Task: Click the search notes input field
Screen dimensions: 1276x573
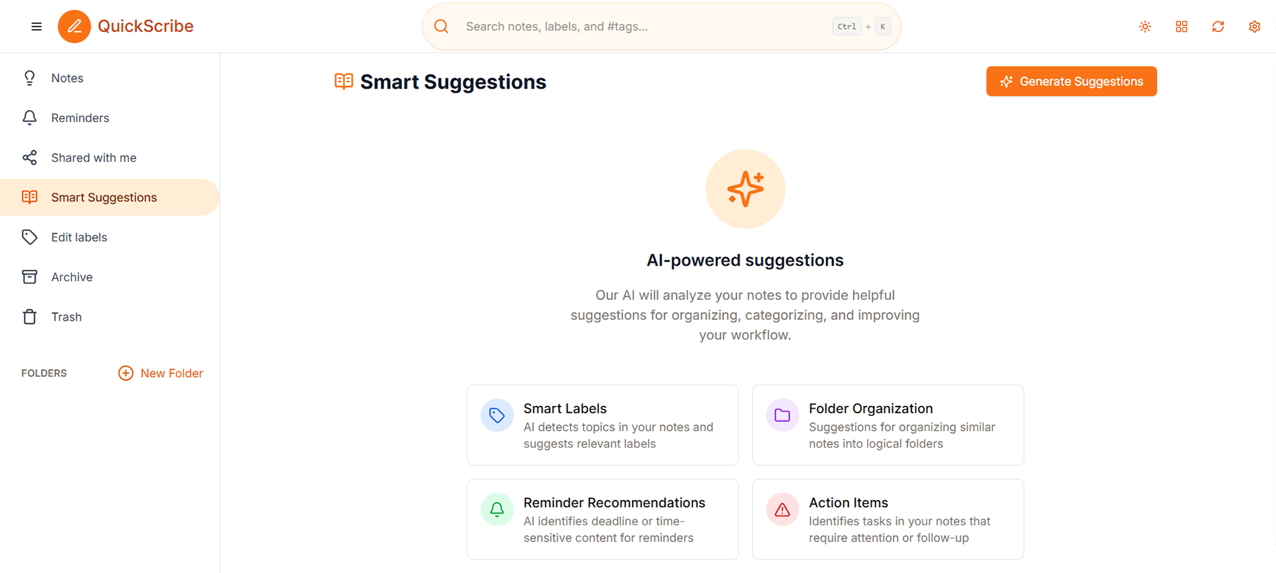Action: (638, 26)
